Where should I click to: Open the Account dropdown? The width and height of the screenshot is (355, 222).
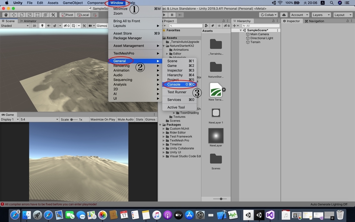pyautogui.click(x=299, y=15)
